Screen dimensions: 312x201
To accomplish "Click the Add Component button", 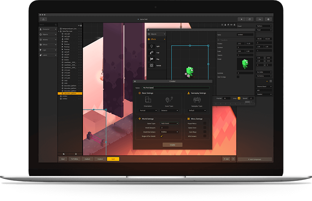I will (255, 159).
